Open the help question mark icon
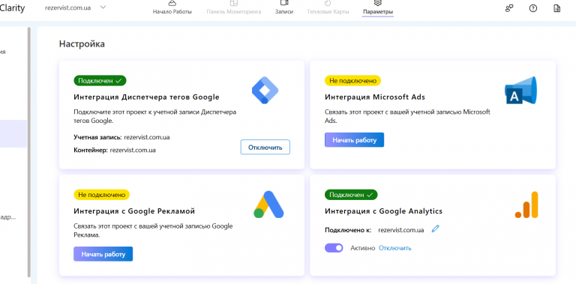This screenshot has height=284, width=576. tap(533, 8)
